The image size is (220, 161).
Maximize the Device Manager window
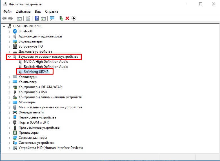(201, 4)
